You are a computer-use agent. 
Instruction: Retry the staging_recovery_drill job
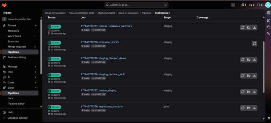point(243,76)
